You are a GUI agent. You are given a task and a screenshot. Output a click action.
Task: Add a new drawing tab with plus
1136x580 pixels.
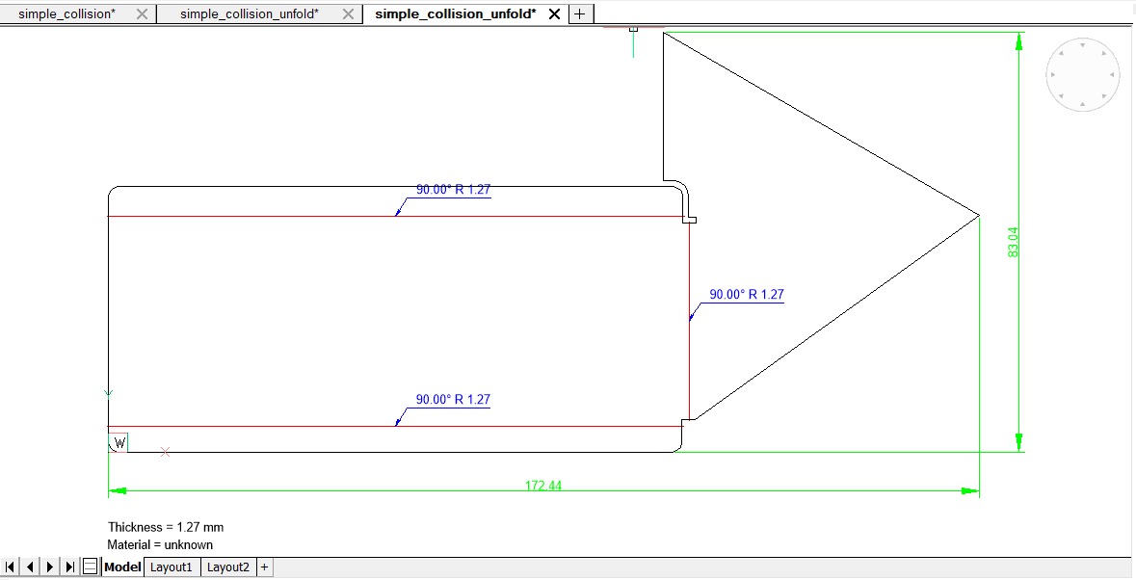580,13
